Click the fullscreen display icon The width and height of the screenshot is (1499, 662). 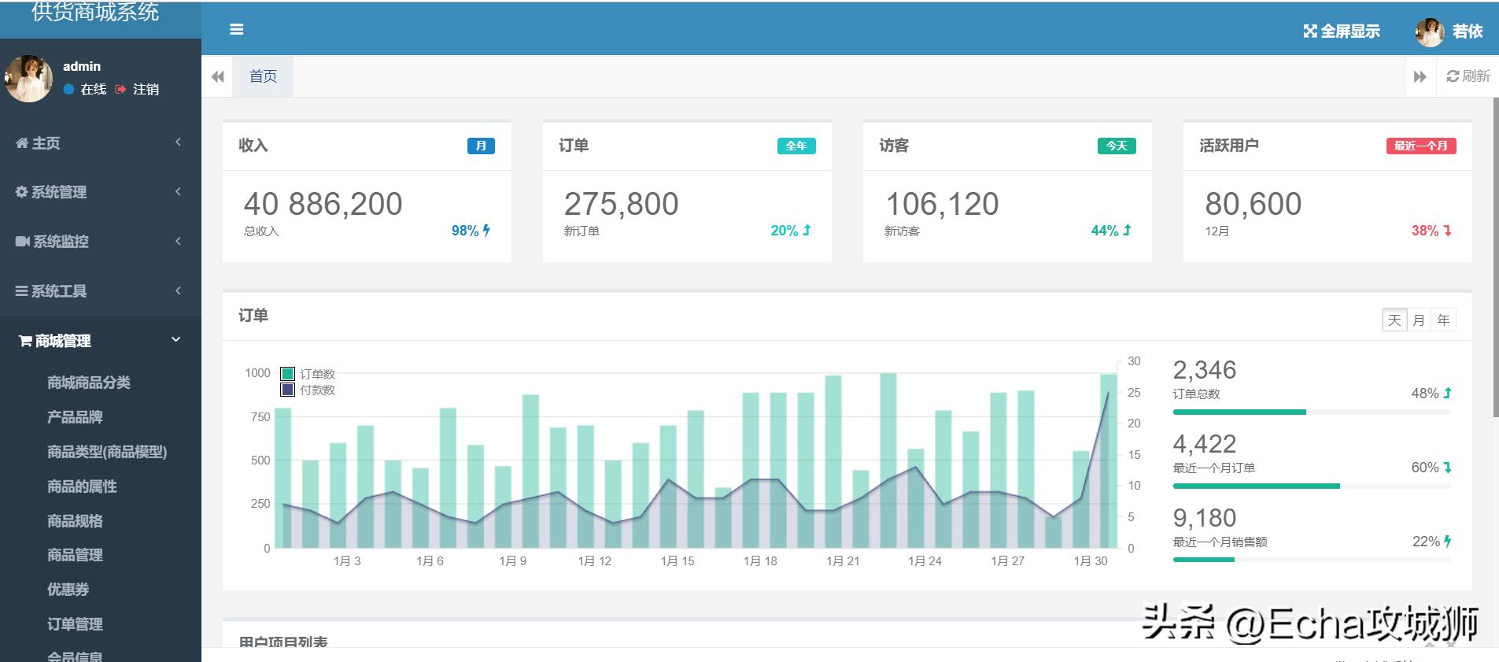tap(1309, 31)
